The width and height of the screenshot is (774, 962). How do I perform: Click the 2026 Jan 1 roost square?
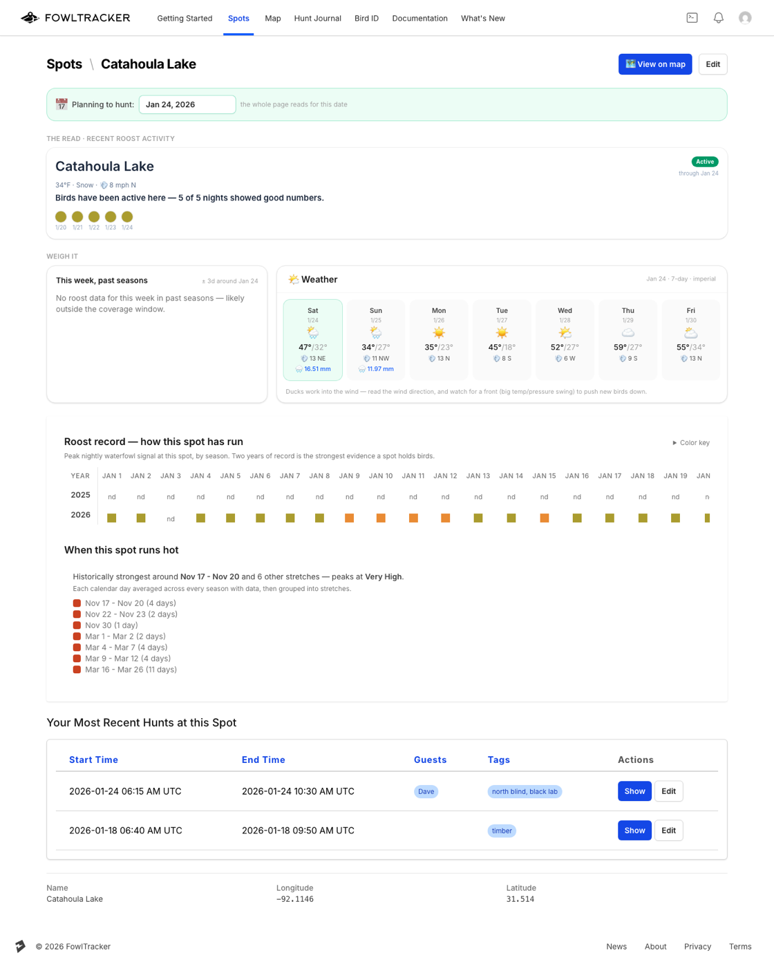(112, 518)
